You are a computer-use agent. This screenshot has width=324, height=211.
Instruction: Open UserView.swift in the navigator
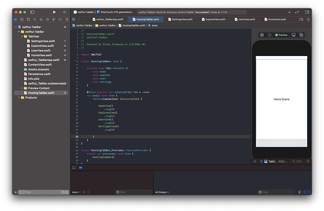tap(39, 50)
